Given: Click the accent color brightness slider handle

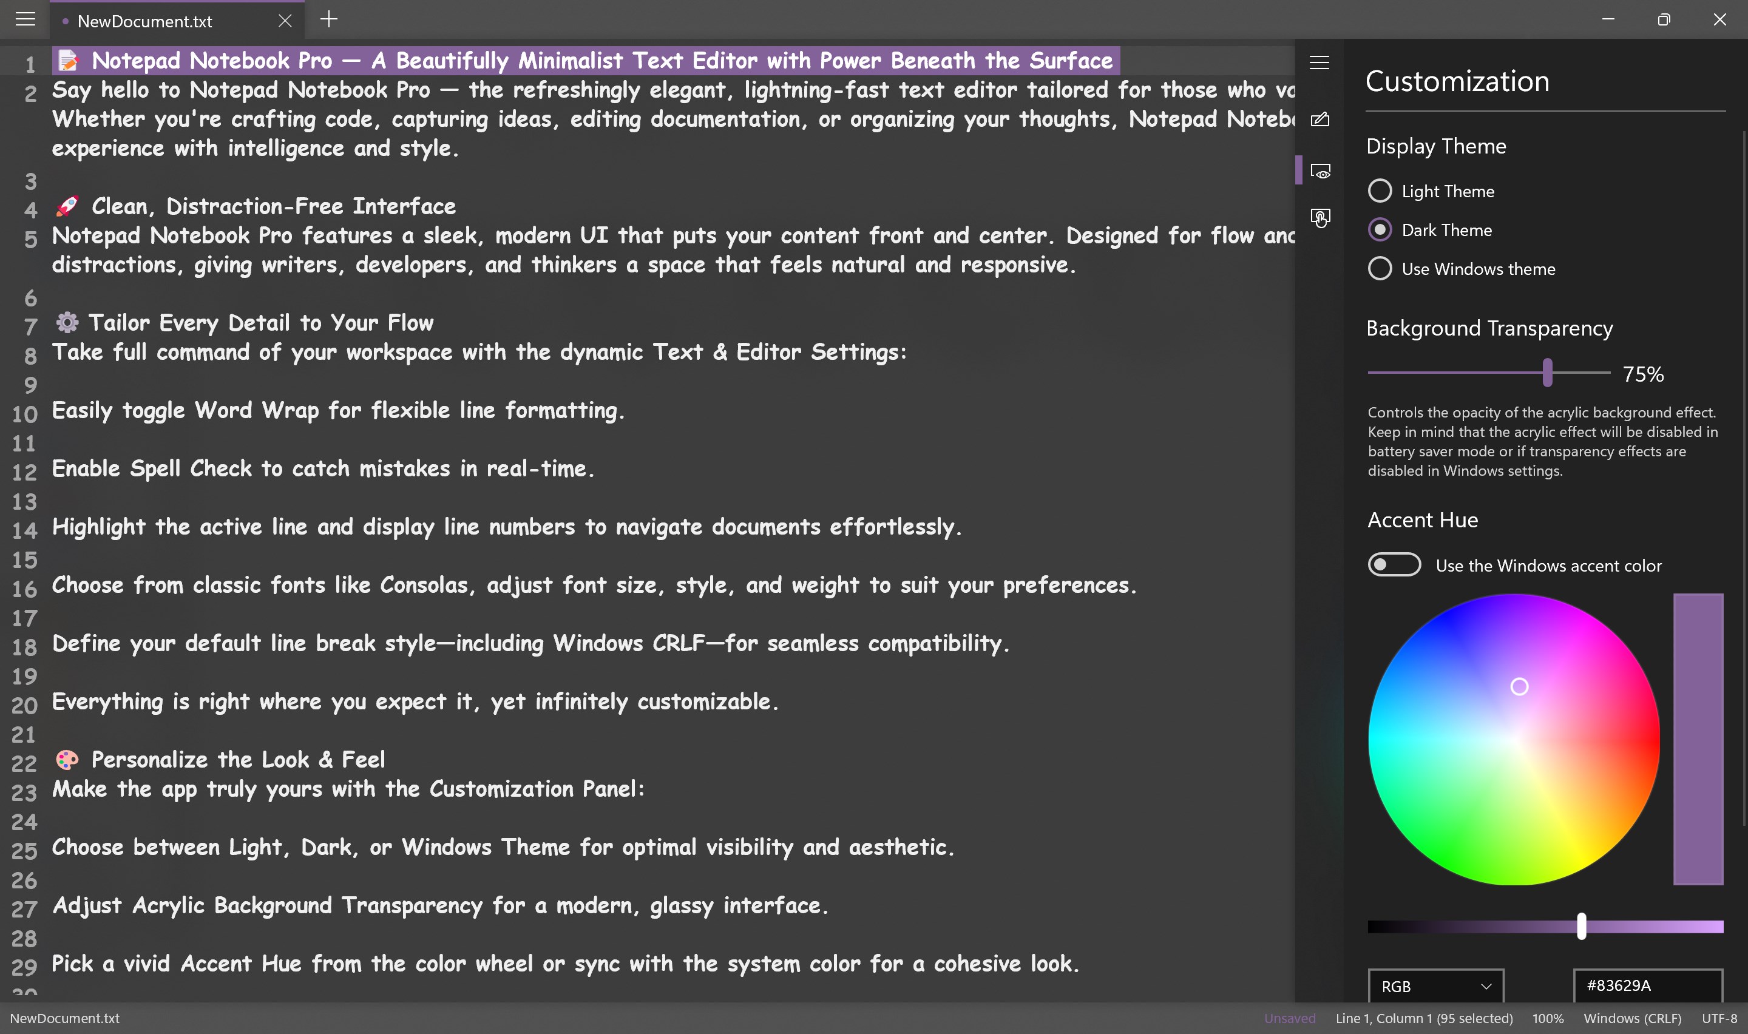Looking at the screenshot, I should click(1581, 926).
